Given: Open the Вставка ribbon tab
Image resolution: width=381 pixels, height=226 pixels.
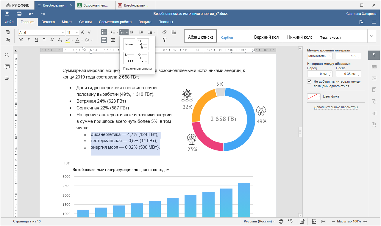Looking at the screenshot, I should pos(48,22).
